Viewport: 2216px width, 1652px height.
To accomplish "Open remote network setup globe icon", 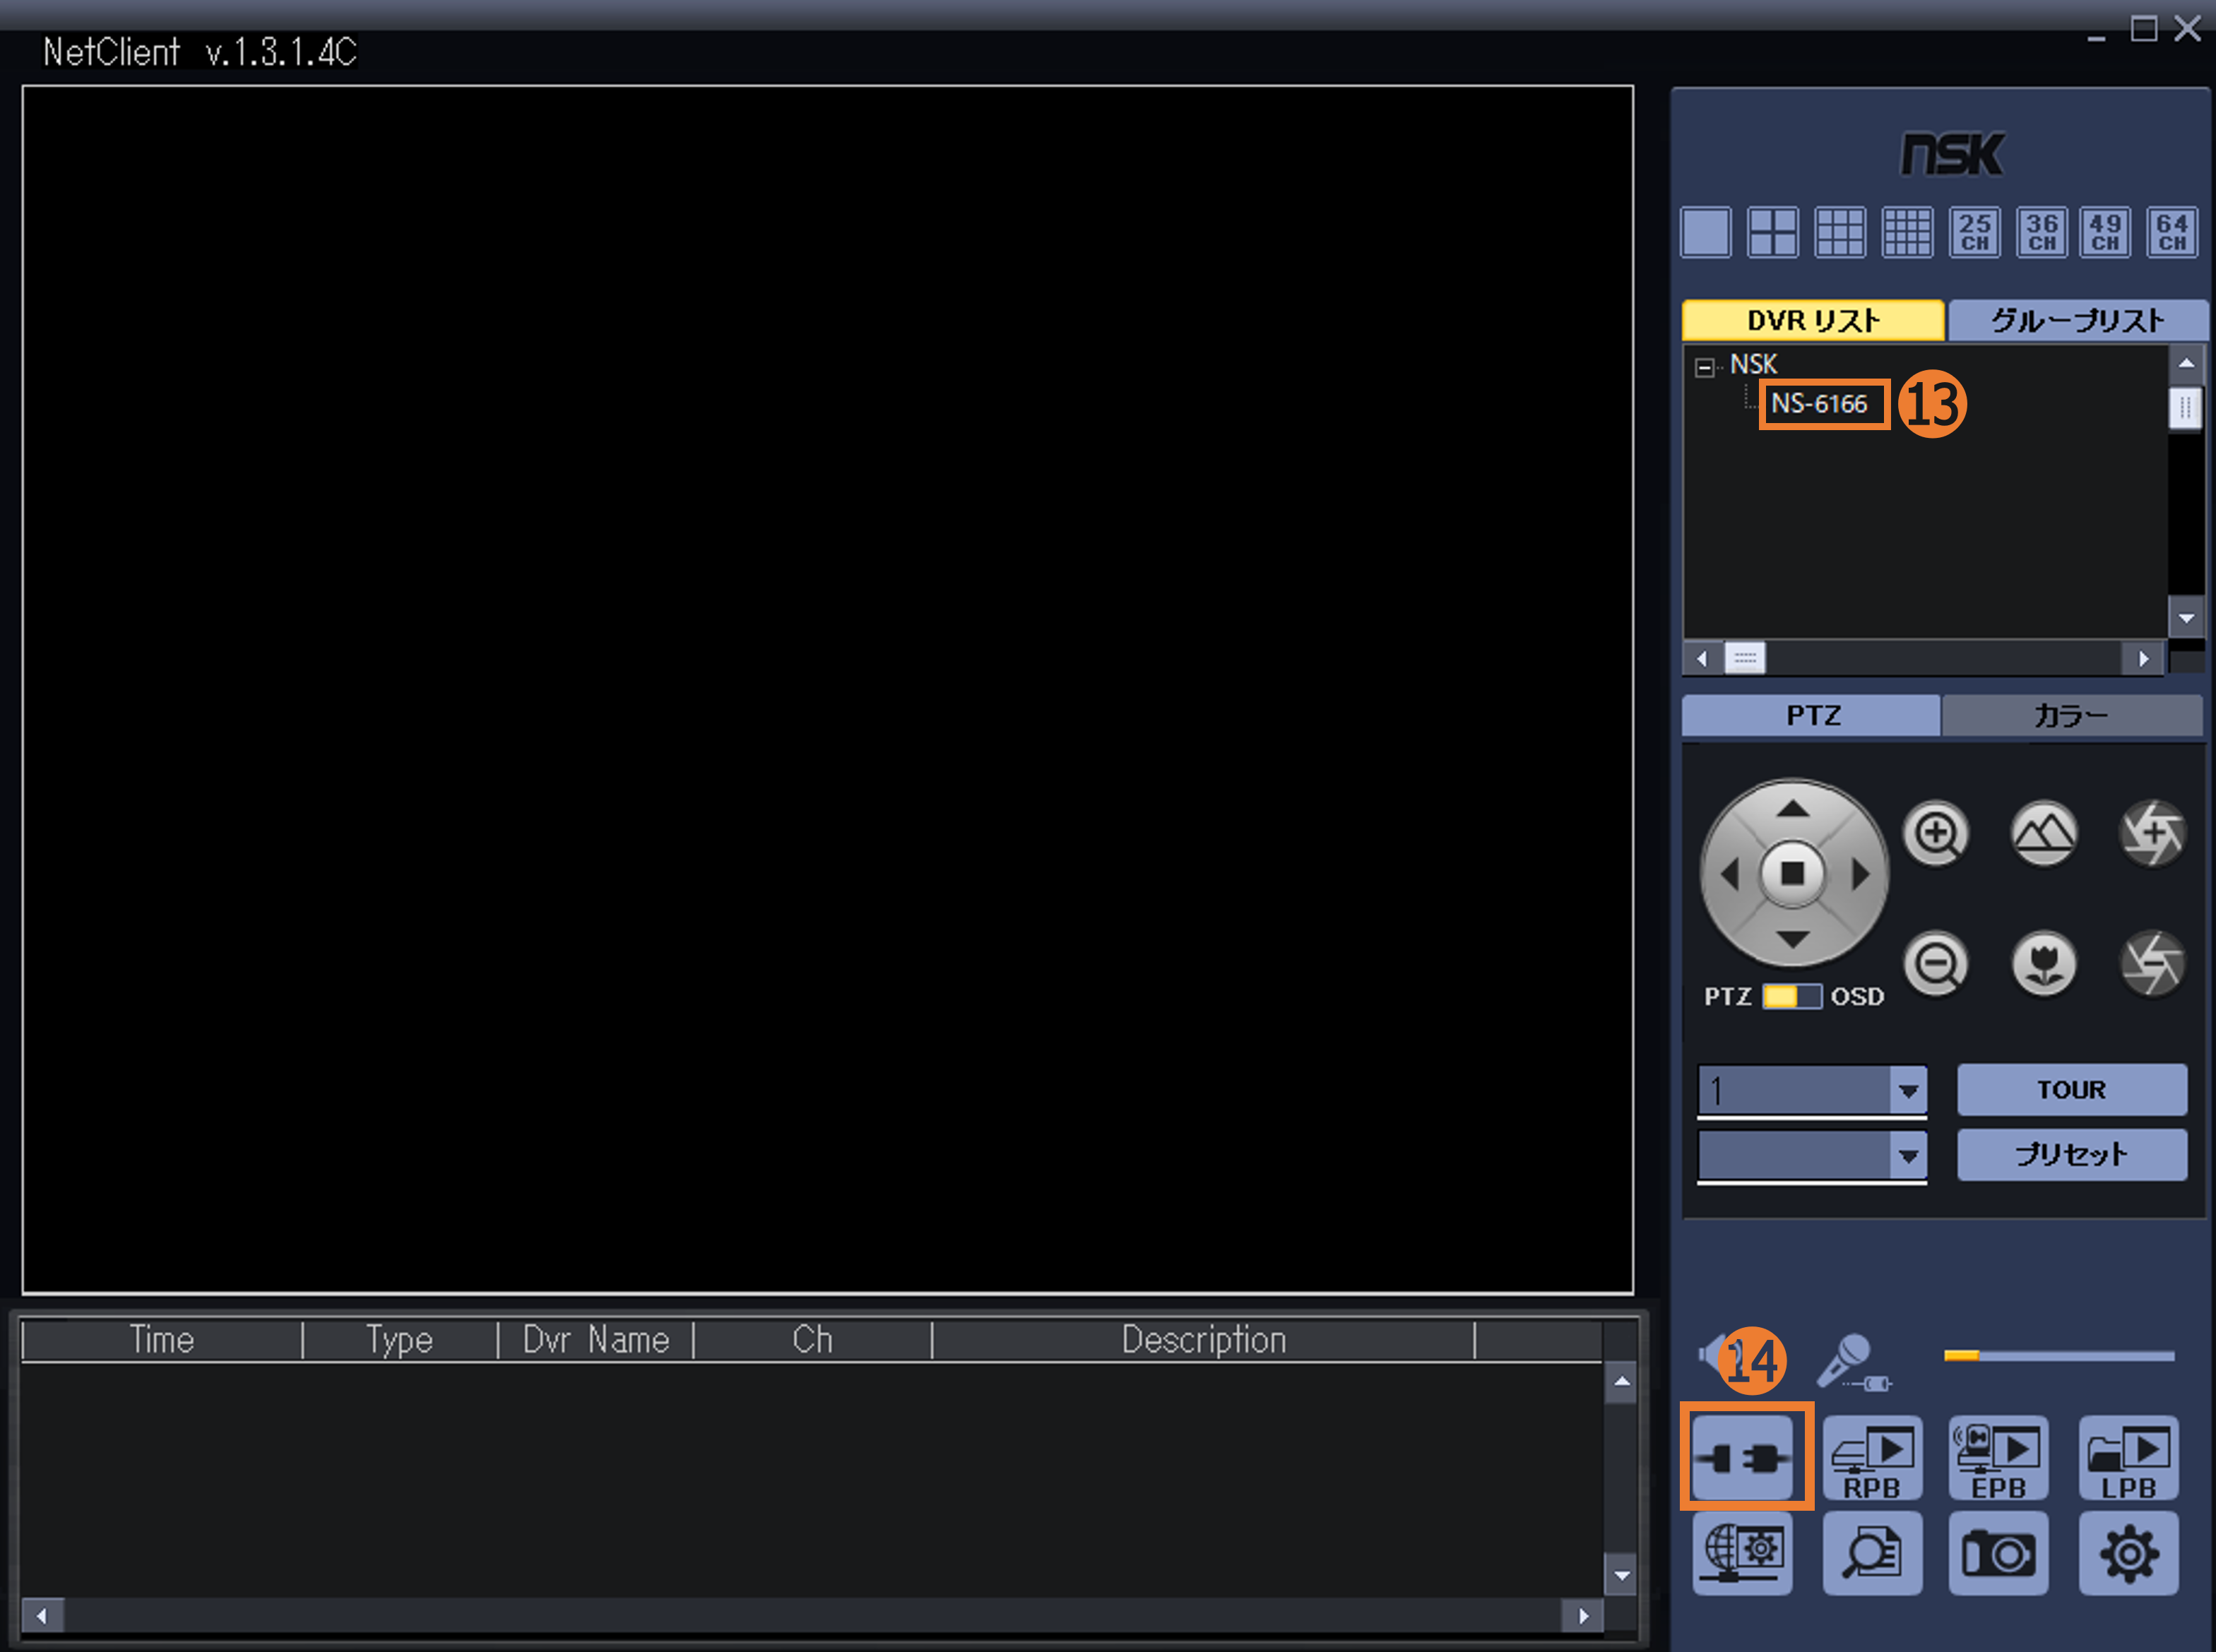I will pos(1742,1553).
